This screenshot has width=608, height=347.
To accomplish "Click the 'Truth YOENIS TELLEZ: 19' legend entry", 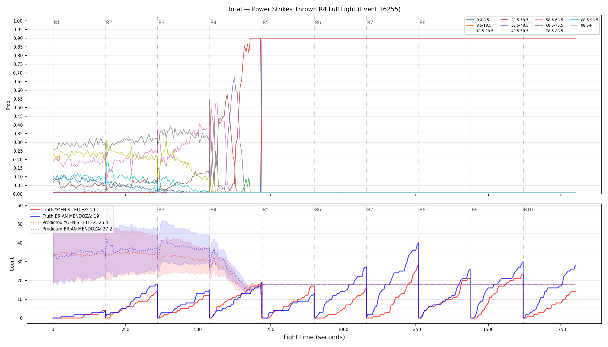I will [63, 210].
